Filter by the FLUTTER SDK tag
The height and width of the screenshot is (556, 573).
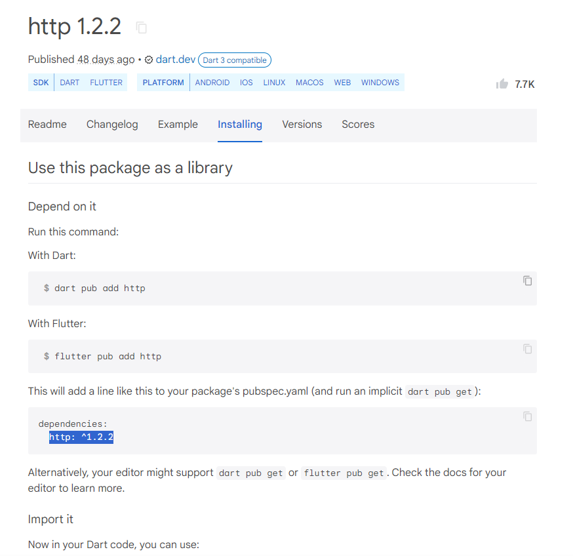[x=106, y=82]
